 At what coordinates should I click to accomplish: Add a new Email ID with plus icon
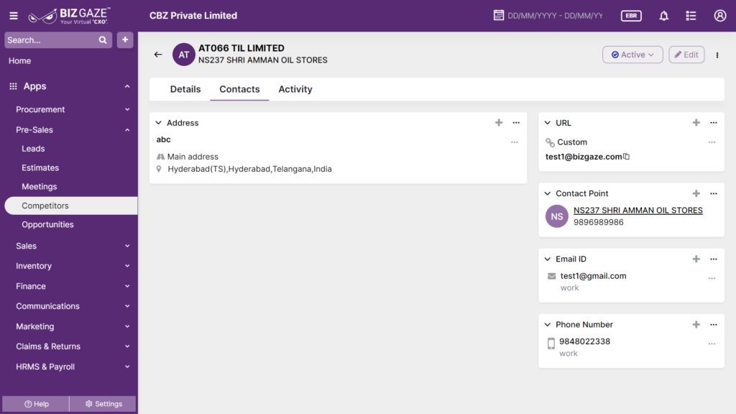click(x=696, y=259)
